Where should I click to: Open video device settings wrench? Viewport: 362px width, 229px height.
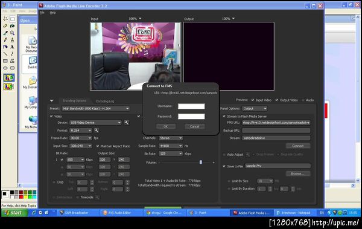point(126,123)
